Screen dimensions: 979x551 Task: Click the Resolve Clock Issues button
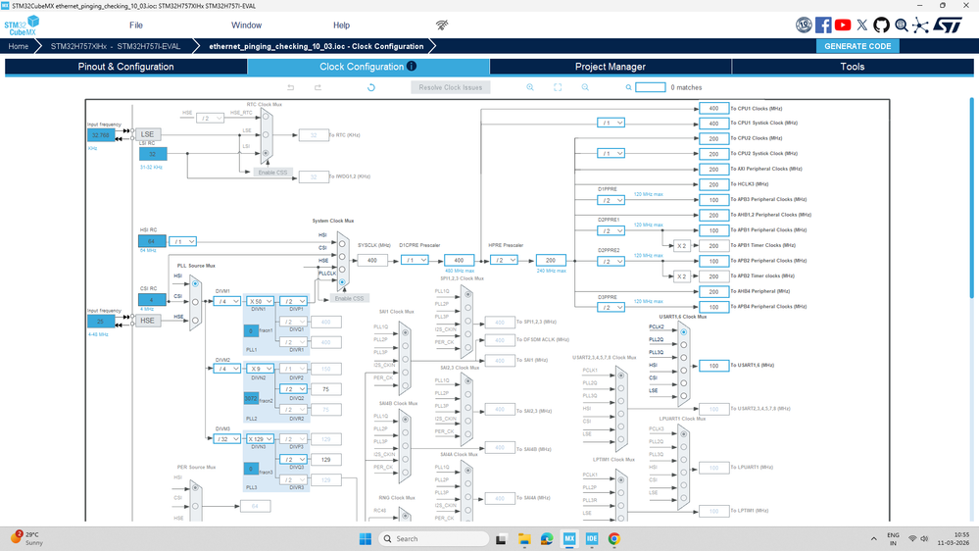coord(450,87)
